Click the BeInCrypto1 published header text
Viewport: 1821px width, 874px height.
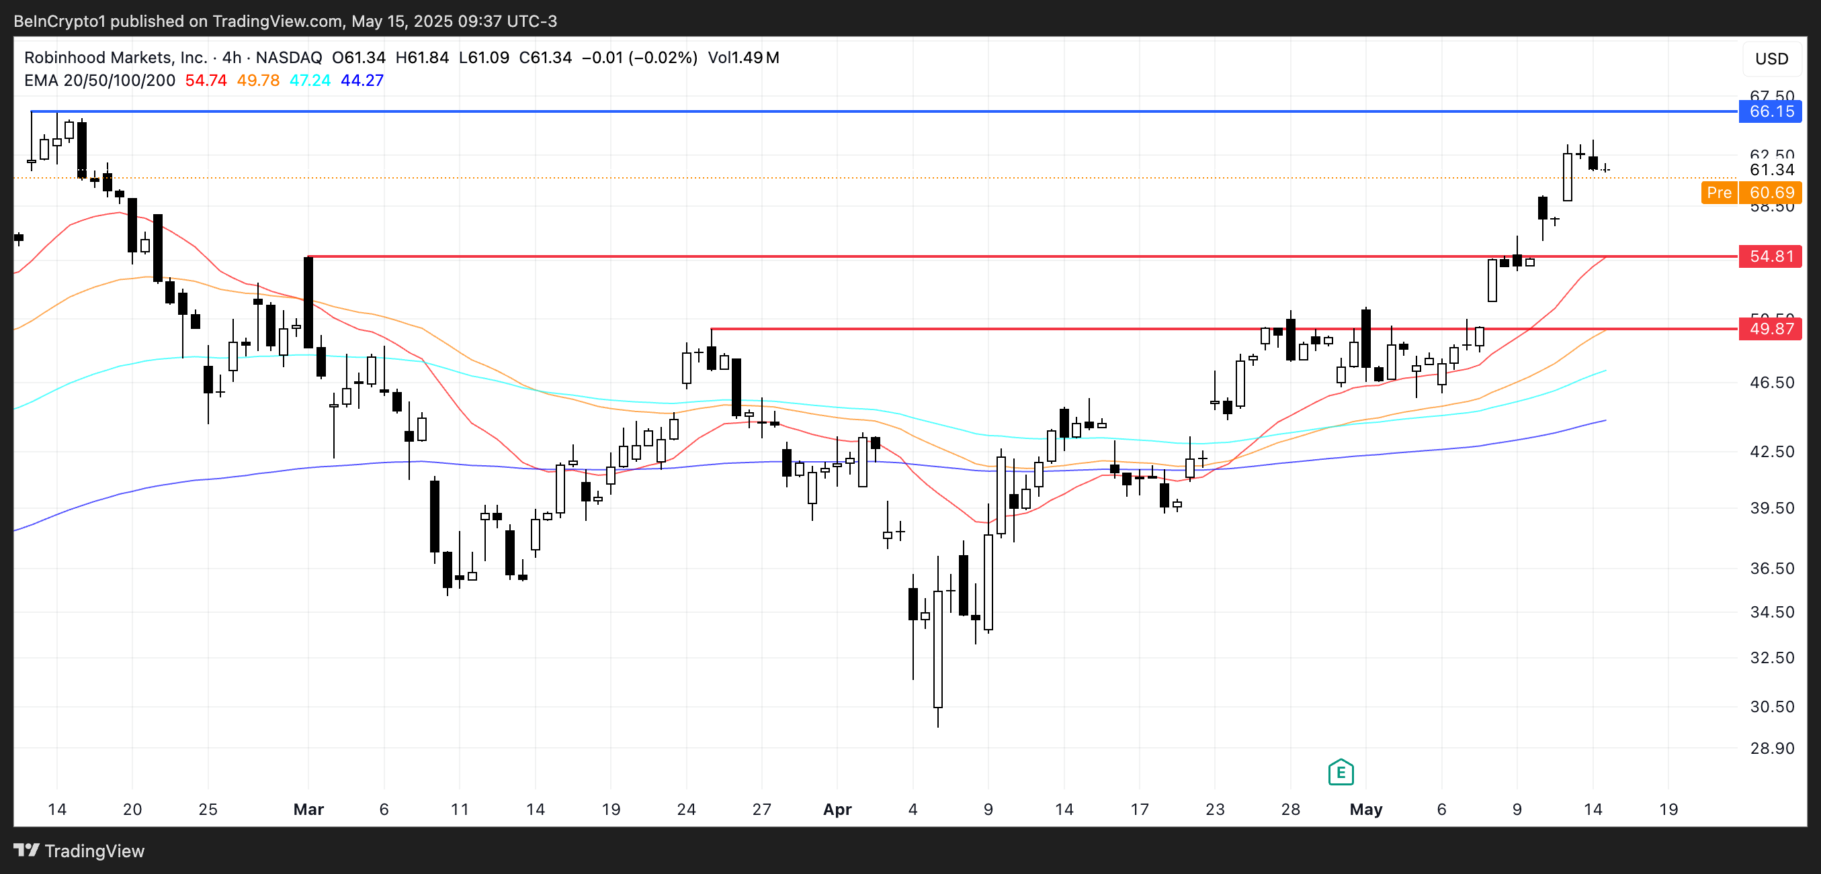tap(286, 21)
